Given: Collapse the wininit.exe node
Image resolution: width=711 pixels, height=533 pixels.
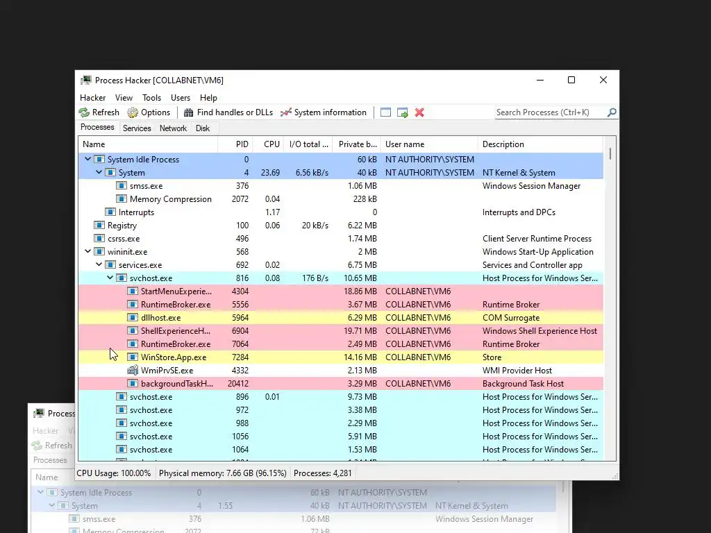Looking at the screenshot, I should point(87,251).
